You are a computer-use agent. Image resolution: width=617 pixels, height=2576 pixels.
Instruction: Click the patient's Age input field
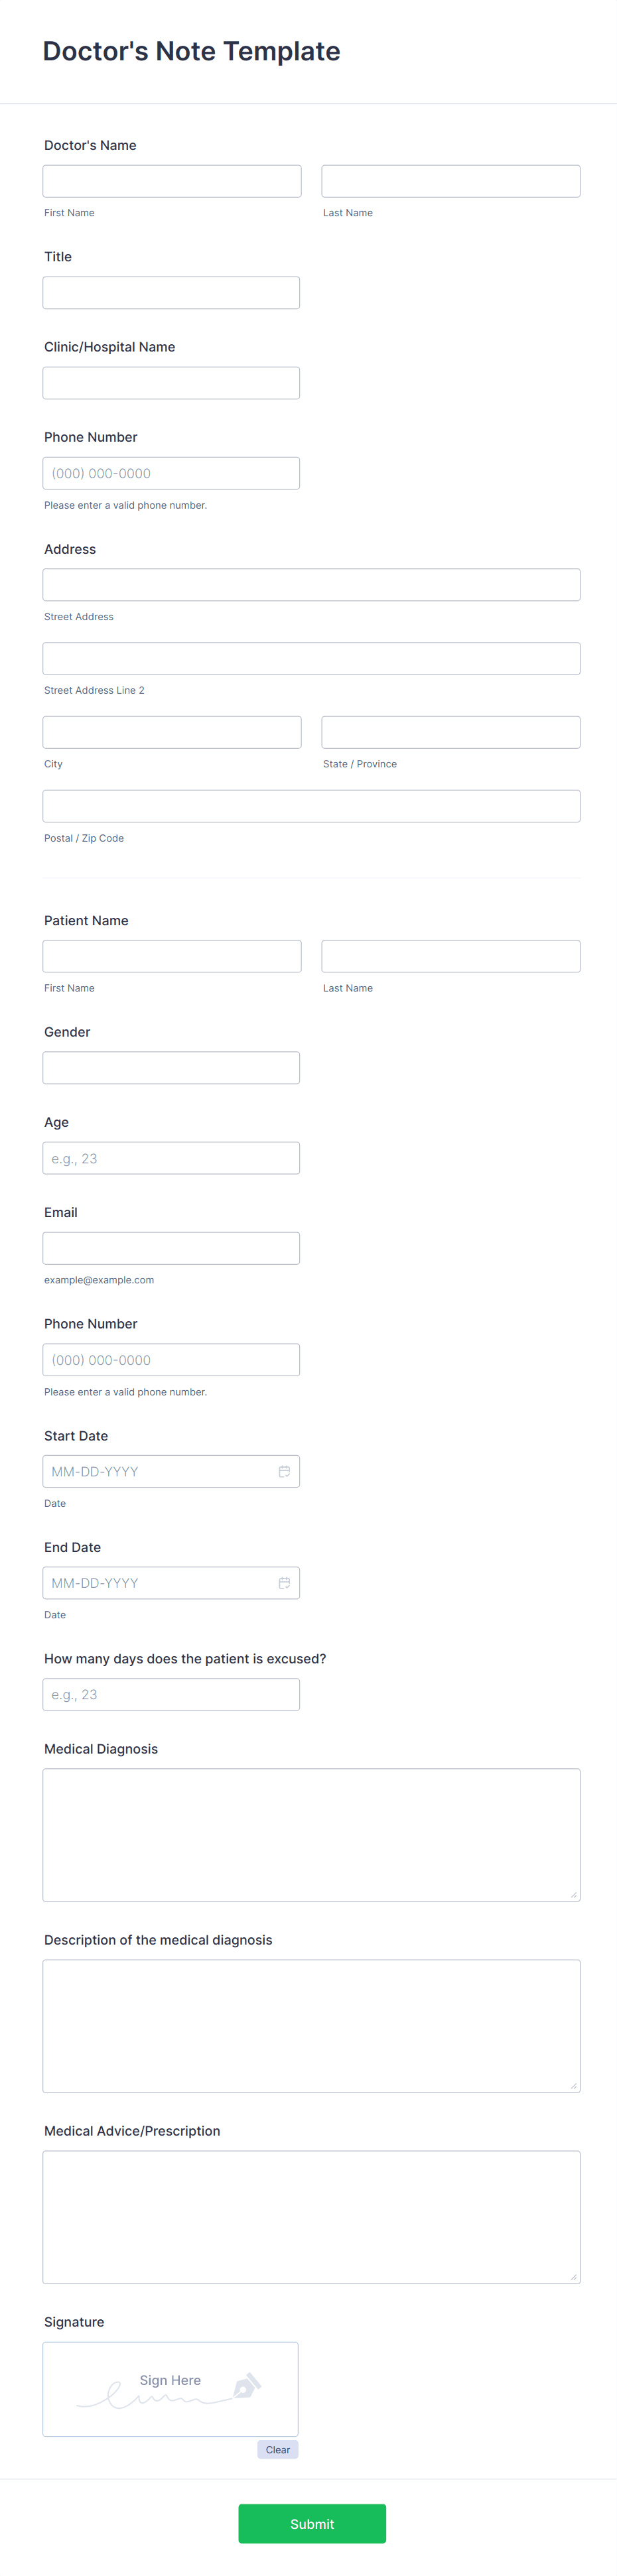(x=171, y=1157)
